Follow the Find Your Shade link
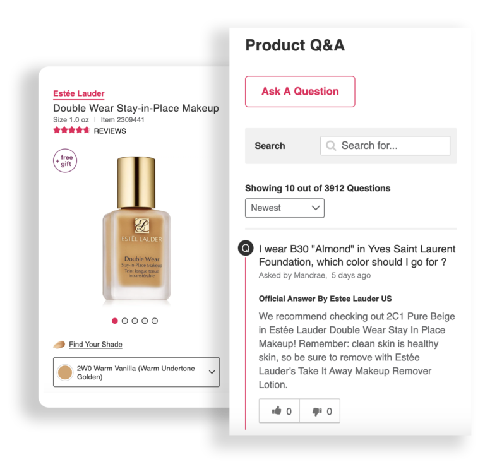The image size is (485, 474). pos(95,345)
